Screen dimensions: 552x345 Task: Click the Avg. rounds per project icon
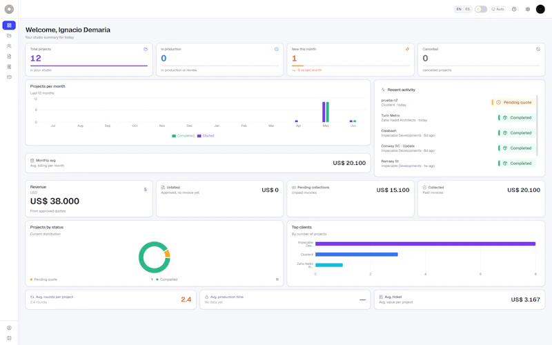coord(32,297)
